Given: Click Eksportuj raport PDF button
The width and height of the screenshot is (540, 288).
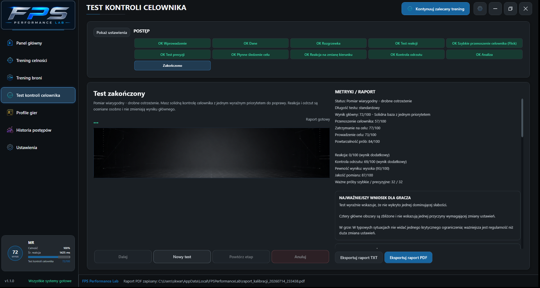Looking at the screenshot, I should pos(408,258).
